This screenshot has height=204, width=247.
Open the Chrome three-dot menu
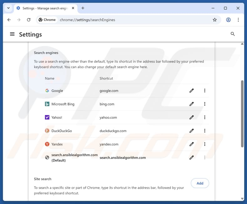(238, 20)
